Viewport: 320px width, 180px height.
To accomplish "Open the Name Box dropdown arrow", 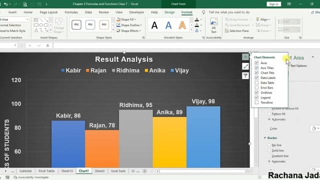I will click(15, 45).
